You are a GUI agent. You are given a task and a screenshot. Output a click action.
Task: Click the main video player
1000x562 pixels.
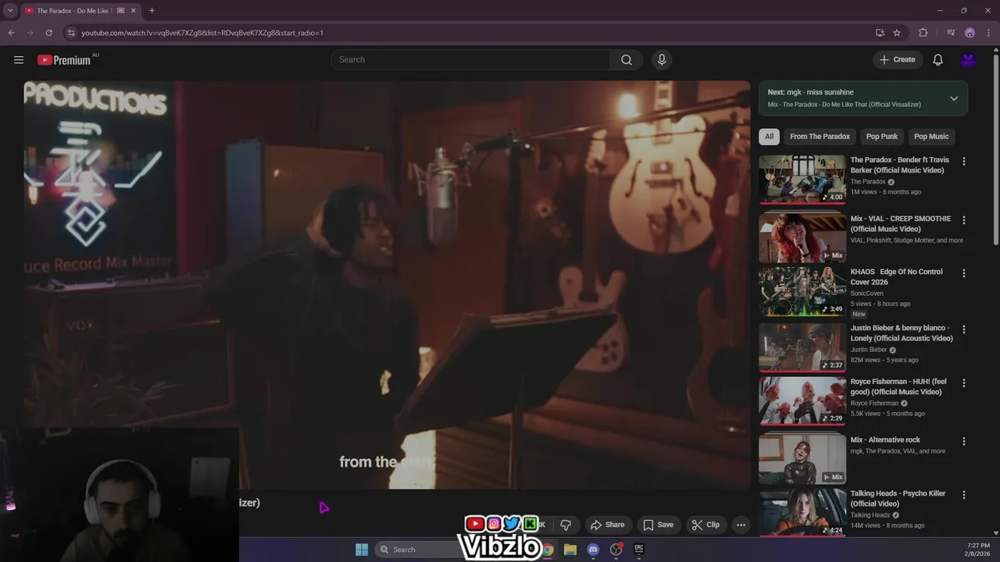(x=387, y=285)
